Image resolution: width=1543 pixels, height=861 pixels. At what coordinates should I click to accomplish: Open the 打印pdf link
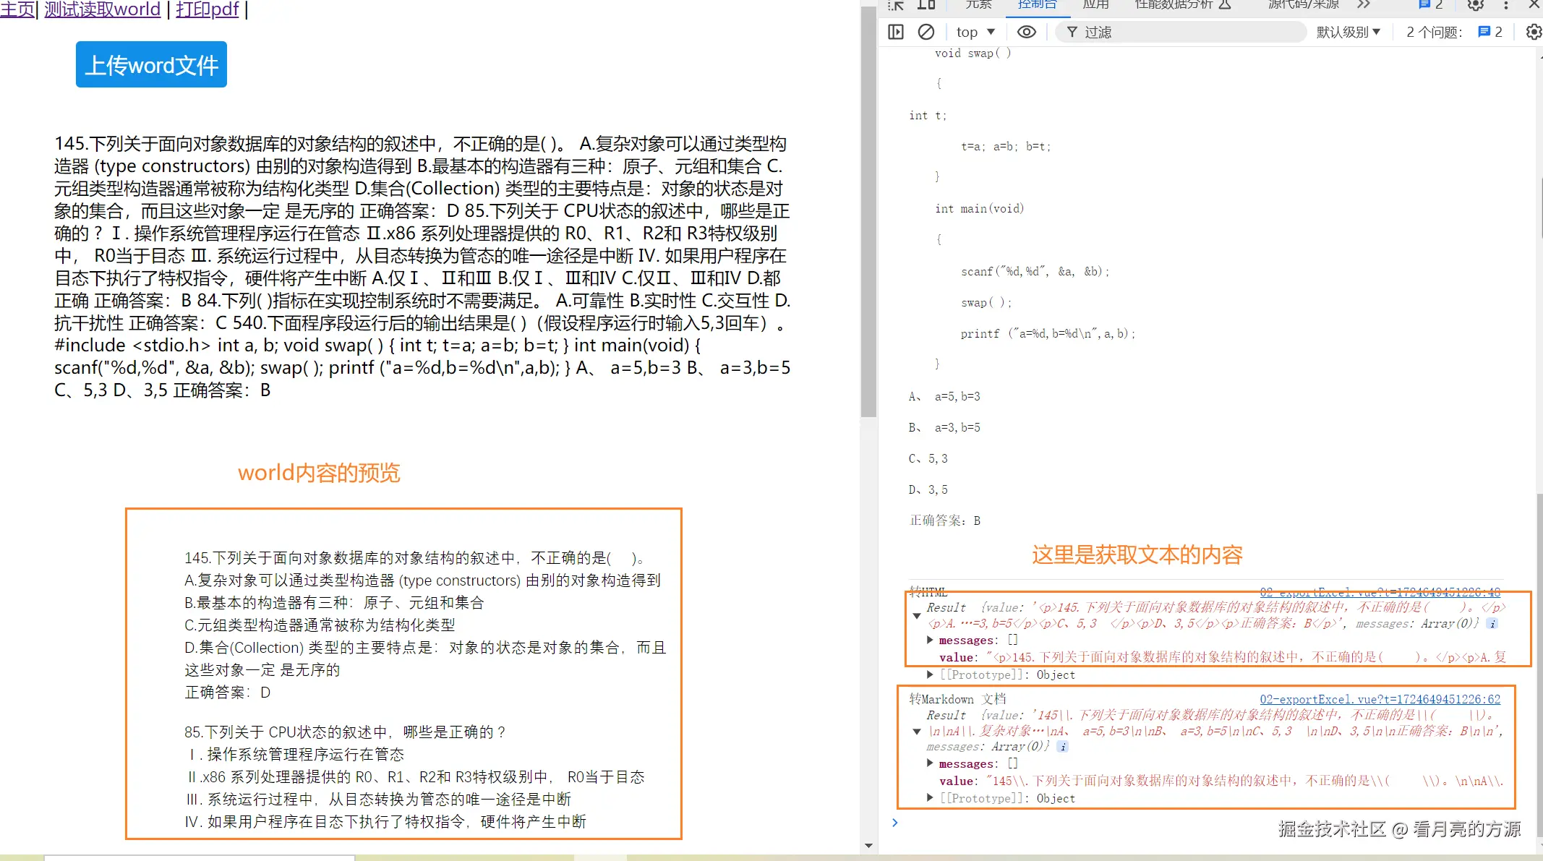(207, 9)
